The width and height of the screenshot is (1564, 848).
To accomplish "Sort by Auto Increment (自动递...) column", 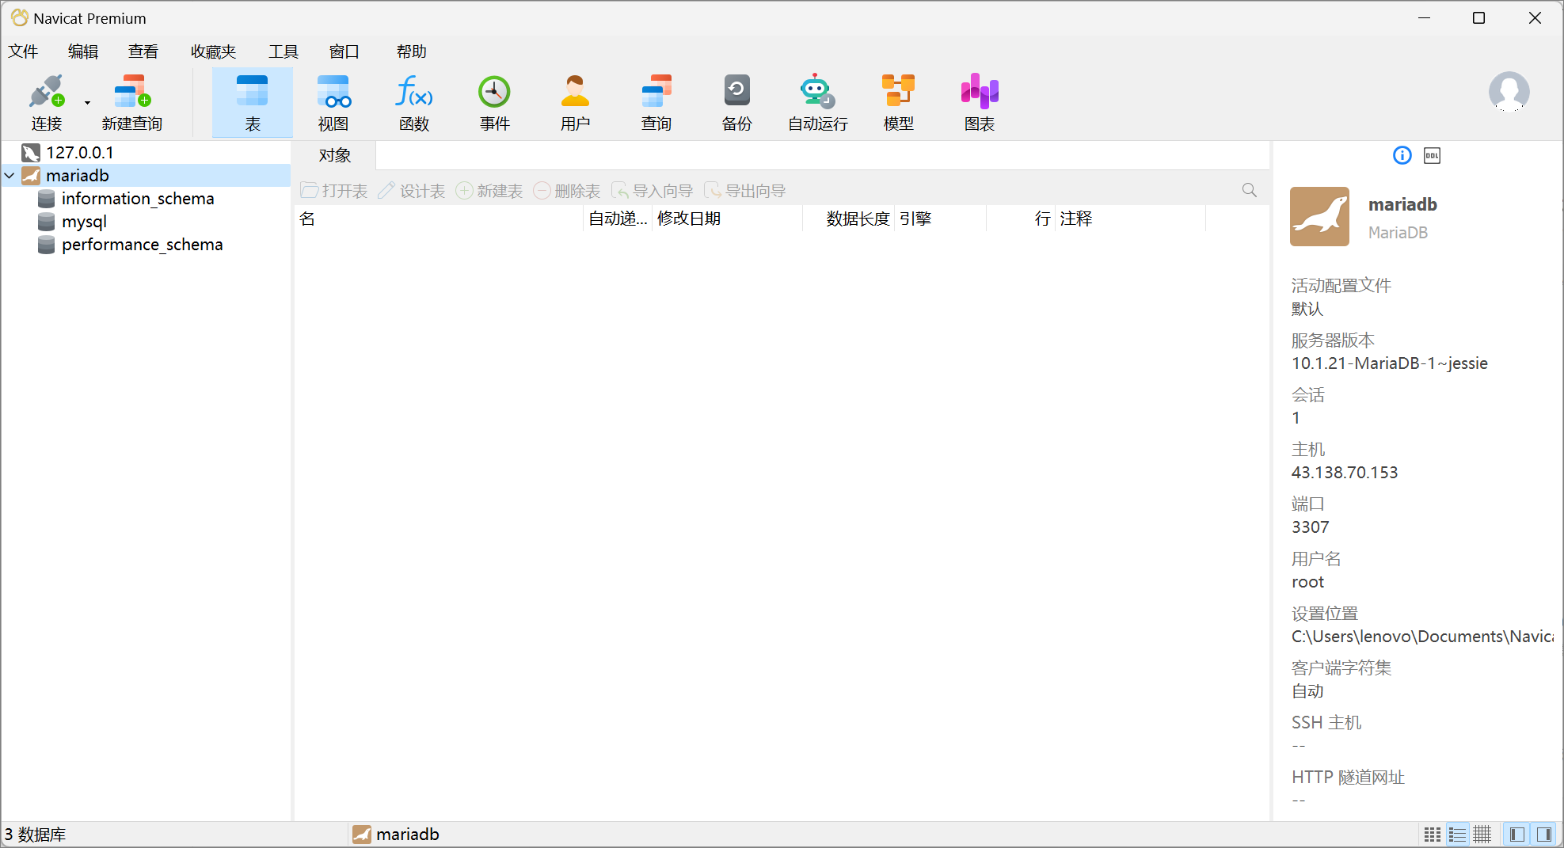I will (618, 219).
